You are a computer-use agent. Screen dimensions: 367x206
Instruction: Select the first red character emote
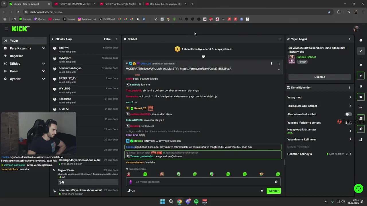129,174
